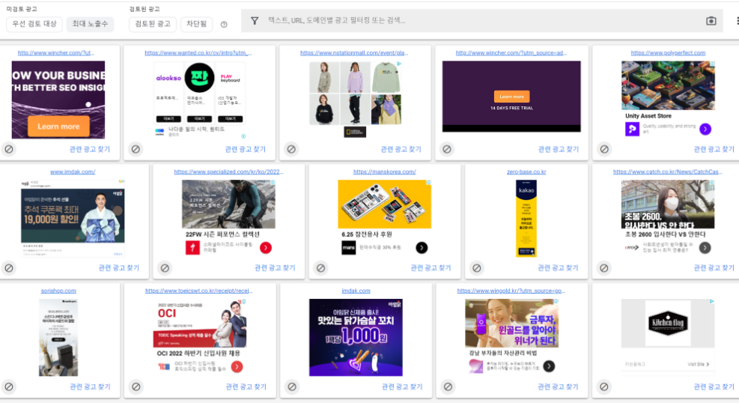Switch to the 차단됨 tab
The width and height of the screenshot is (739, 403).
[x=196, y=24]
